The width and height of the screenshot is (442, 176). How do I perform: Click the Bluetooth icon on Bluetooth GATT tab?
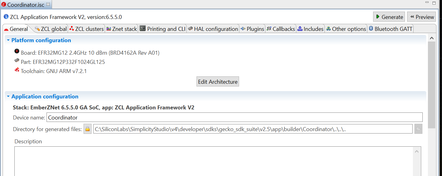[371, 28]
